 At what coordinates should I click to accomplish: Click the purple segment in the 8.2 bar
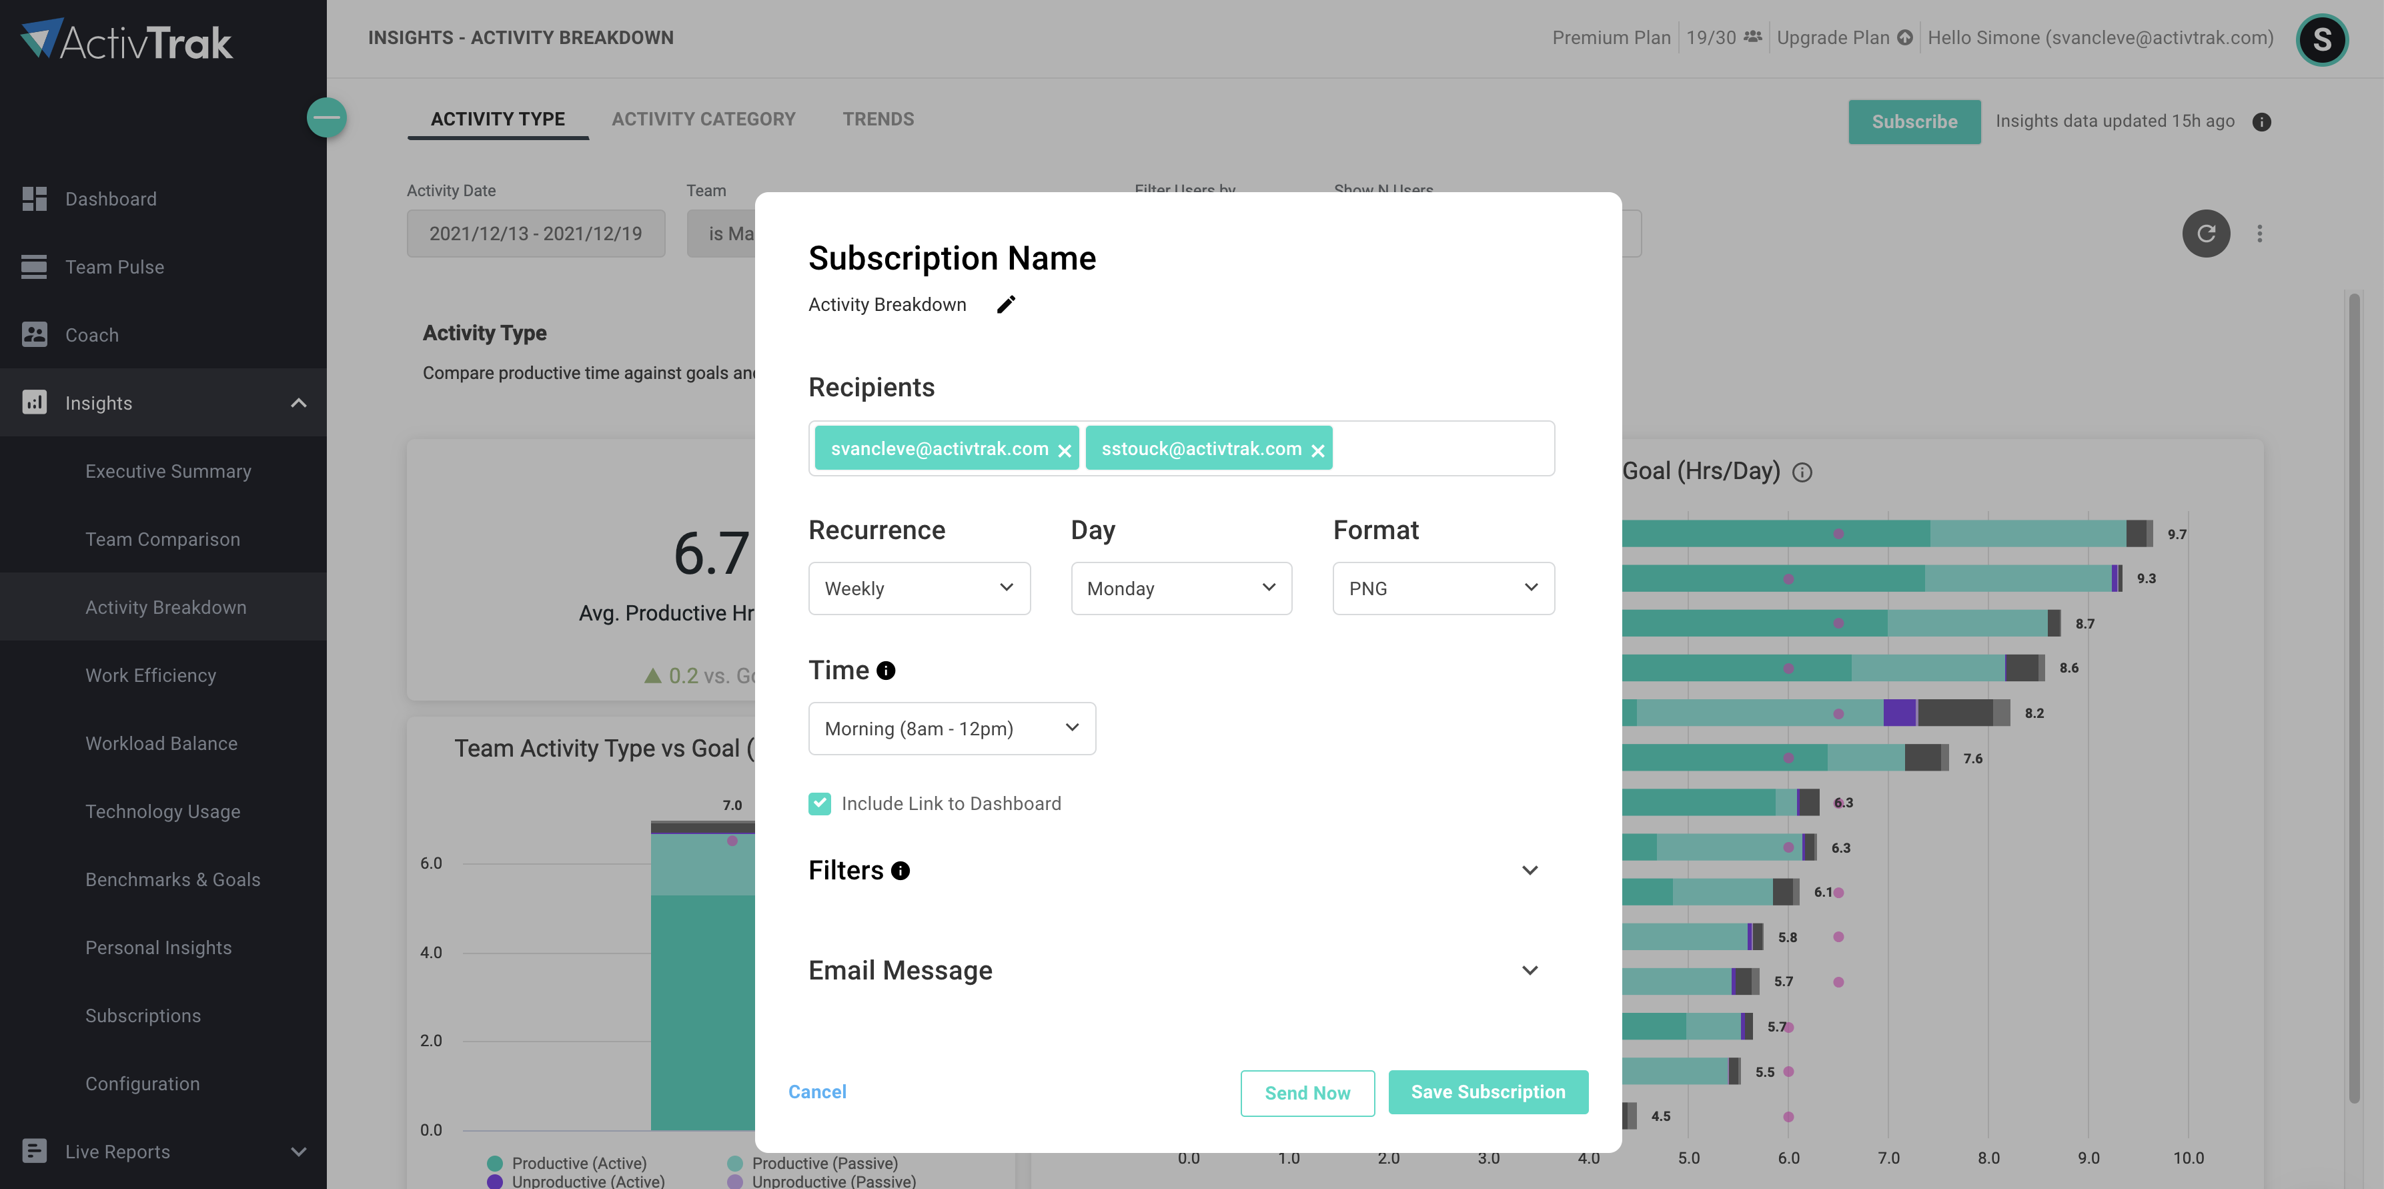pos(1899,713)
